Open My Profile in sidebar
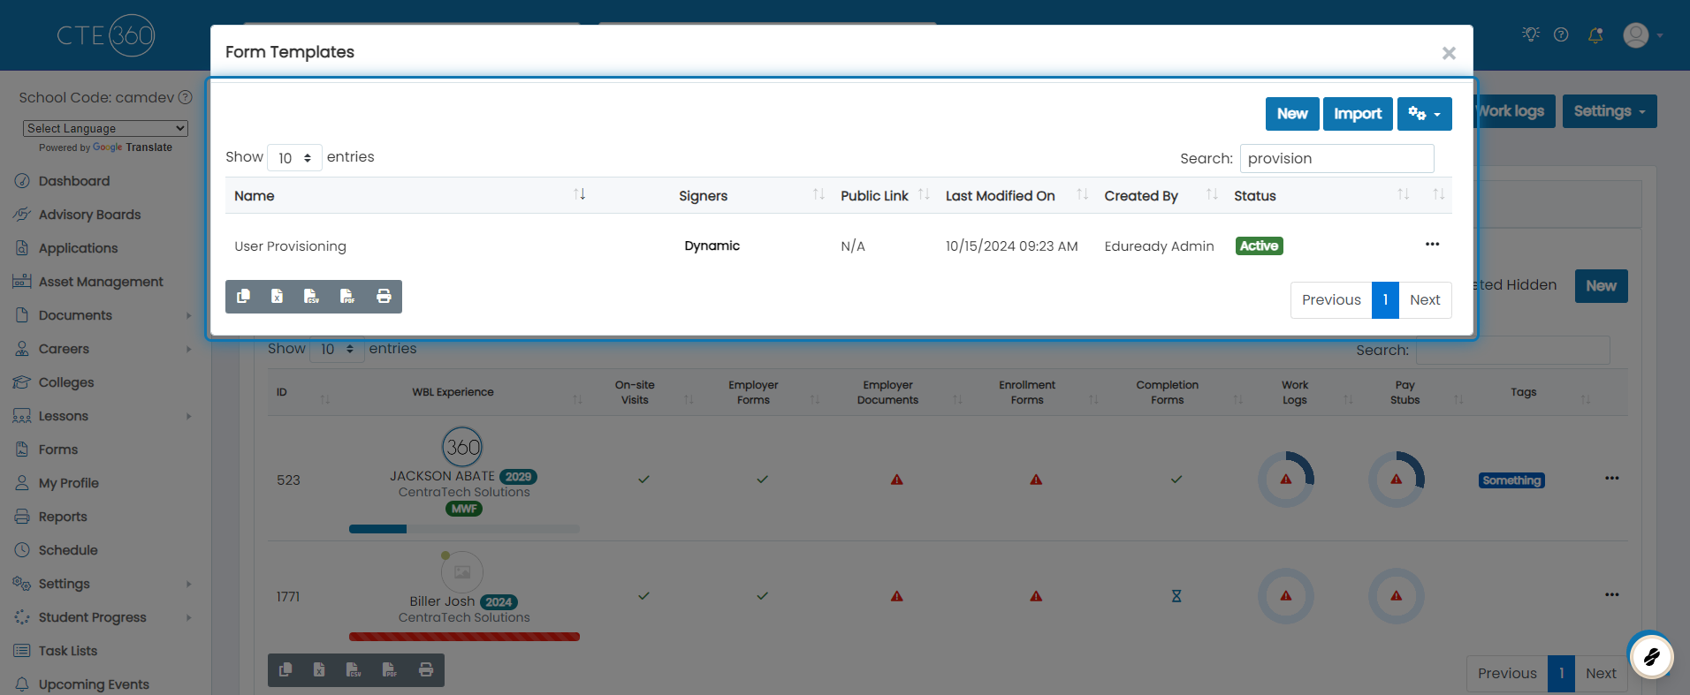This screenshot has height=695, width=1690. [x=68, y=483]
